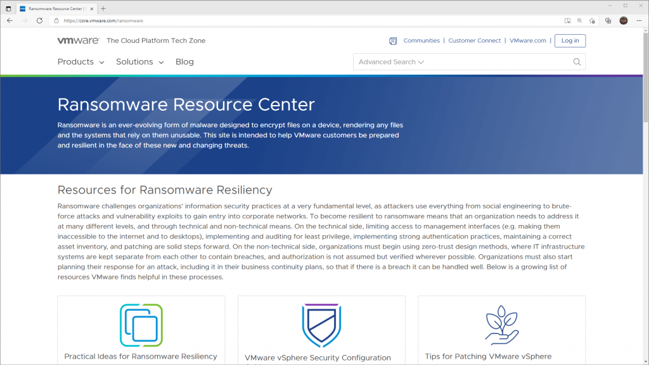The image size is (649, 365).
Task: Click the Practical Ideas card overlapping squares icon
Action: tap(141, 325)
